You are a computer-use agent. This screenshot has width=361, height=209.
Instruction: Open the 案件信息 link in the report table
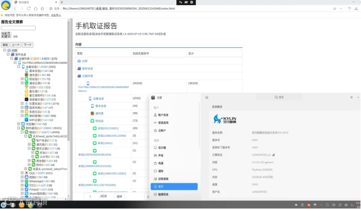pos(88,69)
